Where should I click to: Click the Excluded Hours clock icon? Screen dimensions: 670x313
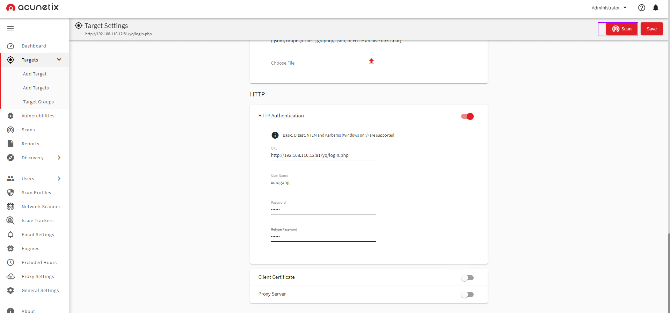pos(10,262)
